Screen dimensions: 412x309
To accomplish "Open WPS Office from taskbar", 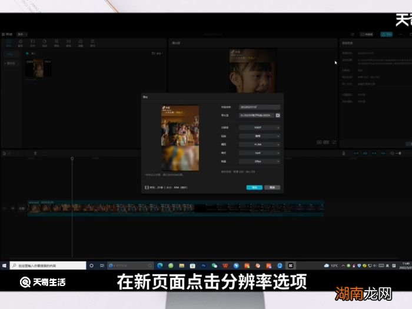I will coord(225,265).
